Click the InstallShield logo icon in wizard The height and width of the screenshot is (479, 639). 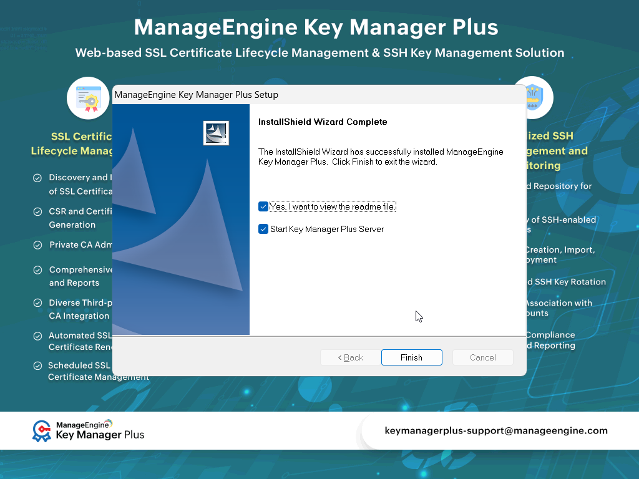(x=216, y=133)
